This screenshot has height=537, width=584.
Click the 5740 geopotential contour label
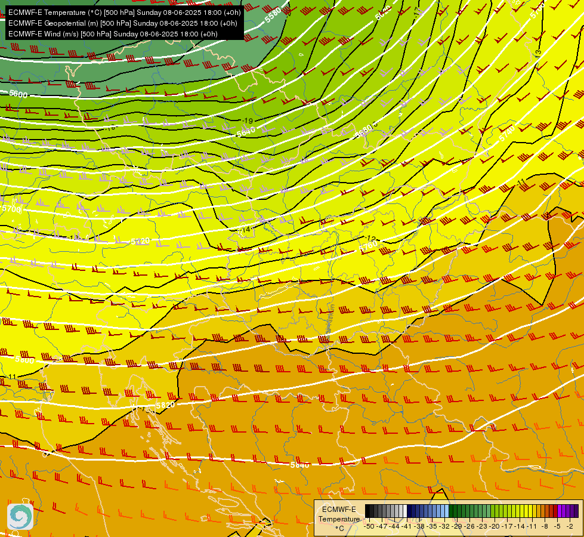507,133
